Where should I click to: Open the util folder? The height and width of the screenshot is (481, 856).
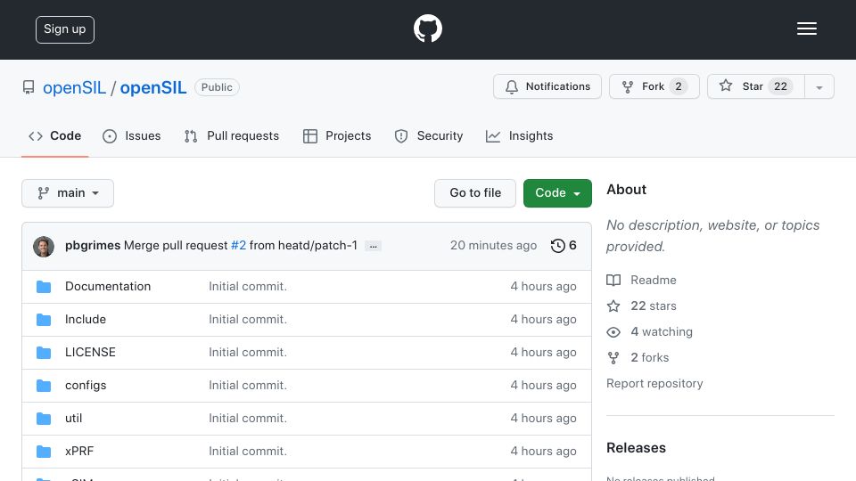pyautogui.click(x=74, y=419)
